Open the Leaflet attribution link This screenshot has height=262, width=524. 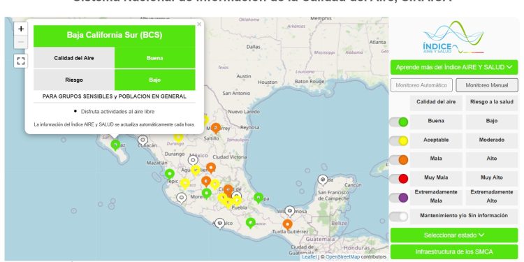coord(310,257)
